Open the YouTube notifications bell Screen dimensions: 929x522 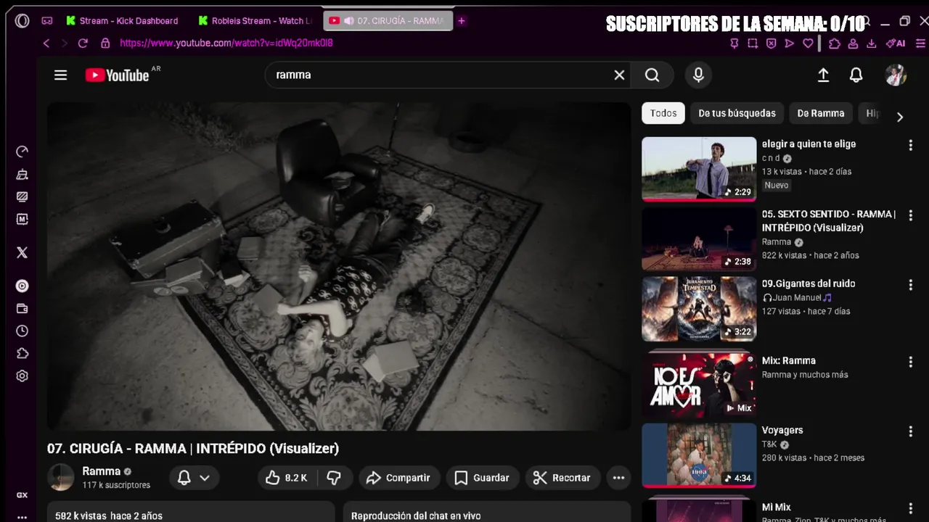click(x=856, y=75)
